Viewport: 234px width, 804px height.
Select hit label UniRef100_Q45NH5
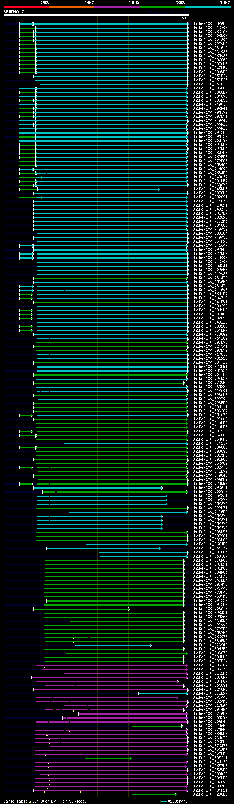[210, 189]
